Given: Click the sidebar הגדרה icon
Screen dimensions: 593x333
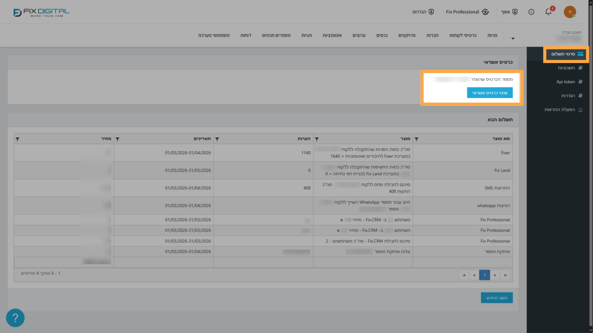Looking at the screenshot, I should coord(580,96).
